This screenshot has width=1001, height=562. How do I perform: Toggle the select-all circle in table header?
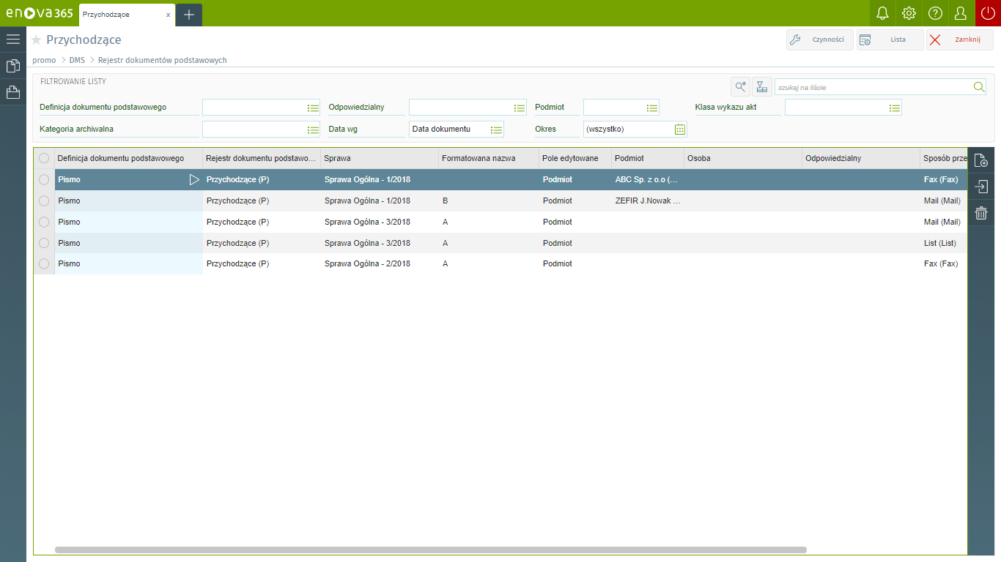[x=44, y=158]
